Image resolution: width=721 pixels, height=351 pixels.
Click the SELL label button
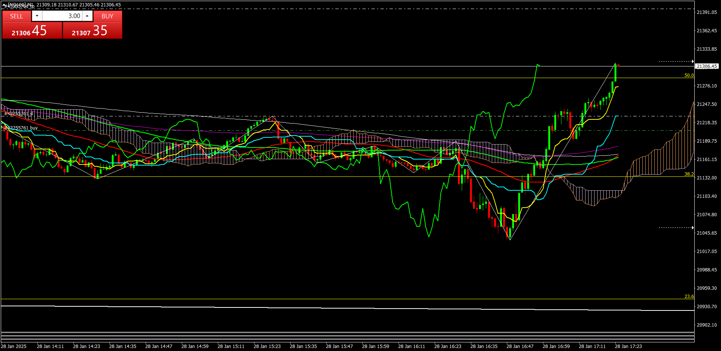pyautogui.click(x=17, y=16)
